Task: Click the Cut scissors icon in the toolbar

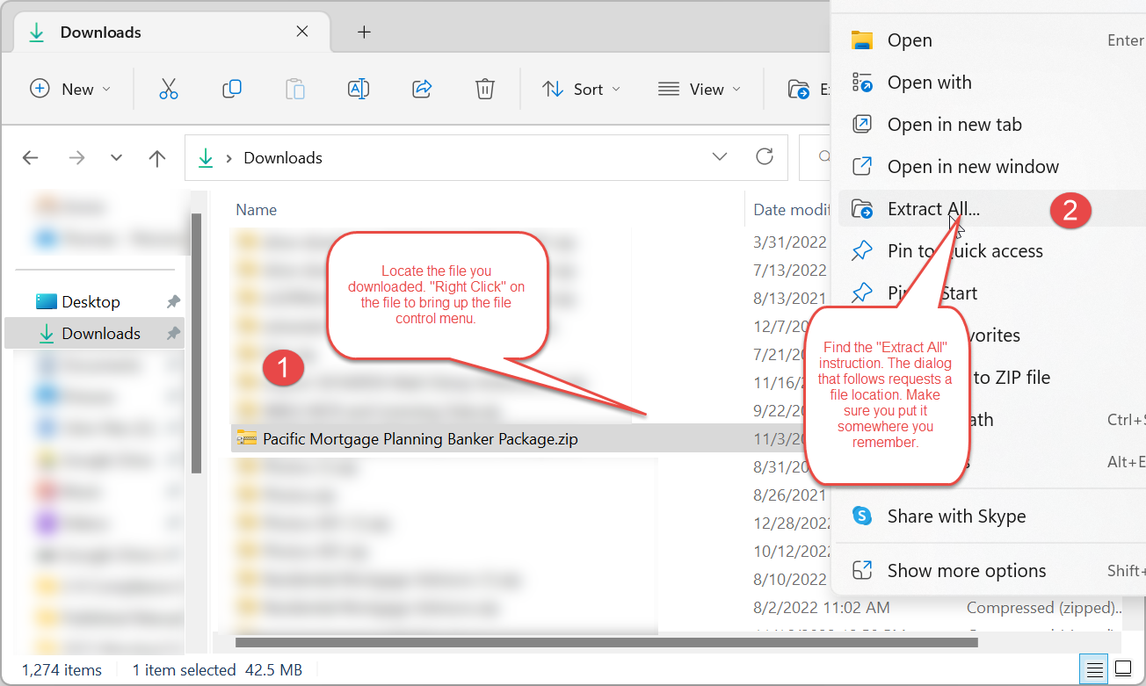Action: pyautogui.click(x=169, y=89)
